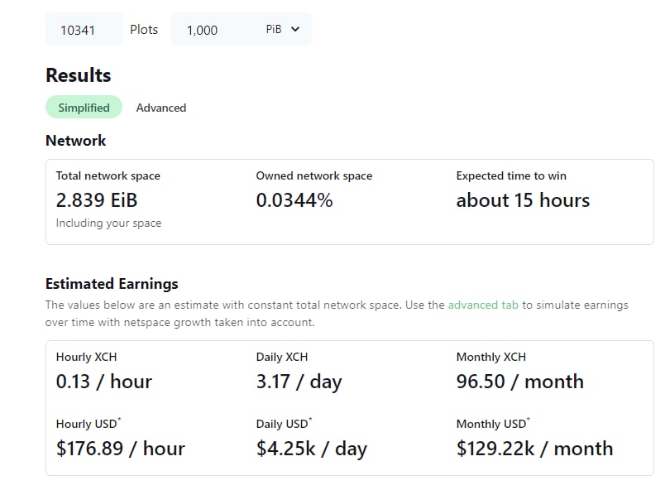Select the Simplified results tab
Screen dimensions: 665x490
(x=84, y=108)
